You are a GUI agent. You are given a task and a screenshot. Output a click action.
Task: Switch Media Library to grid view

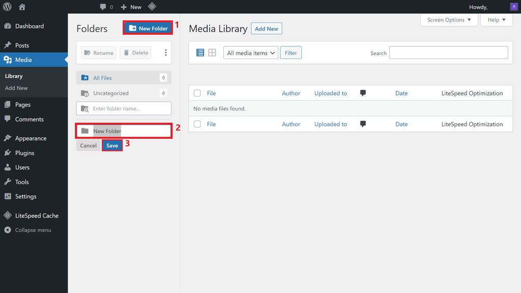[213, 52]
